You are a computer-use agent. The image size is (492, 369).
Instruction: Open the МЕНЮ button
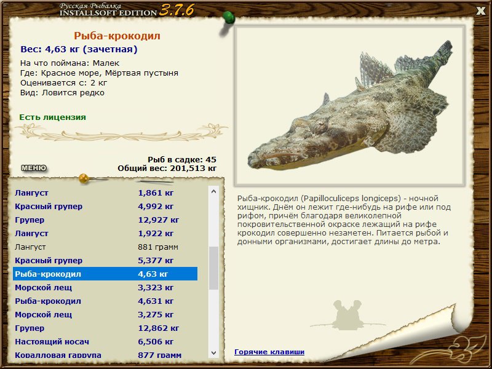pos(33,168)
